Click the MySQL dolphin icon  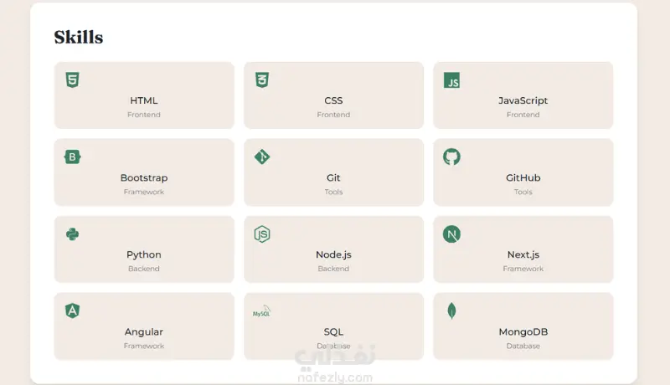point(261,311)
